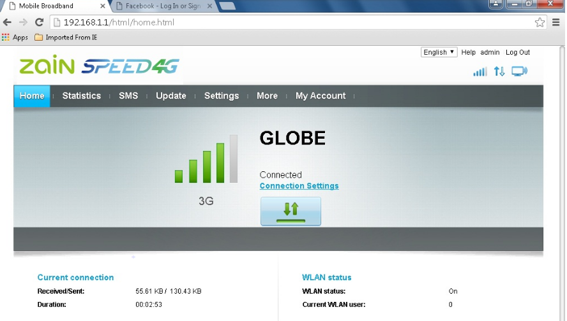The width and height of the screenshot is (567, 321).
Task: Click the 3G network type label
Action: click(206, 201)
